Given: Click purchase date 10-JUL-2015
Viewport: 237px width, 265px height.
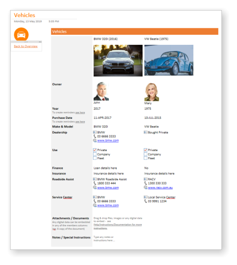Looking at the screenshot, I should pyautogui.click(x=152, y=118).
